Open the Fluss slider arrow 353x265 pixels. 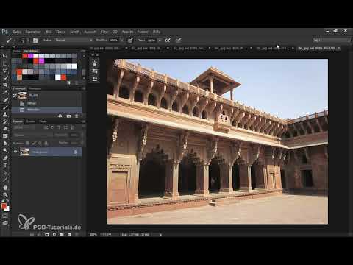click(160, 40)
